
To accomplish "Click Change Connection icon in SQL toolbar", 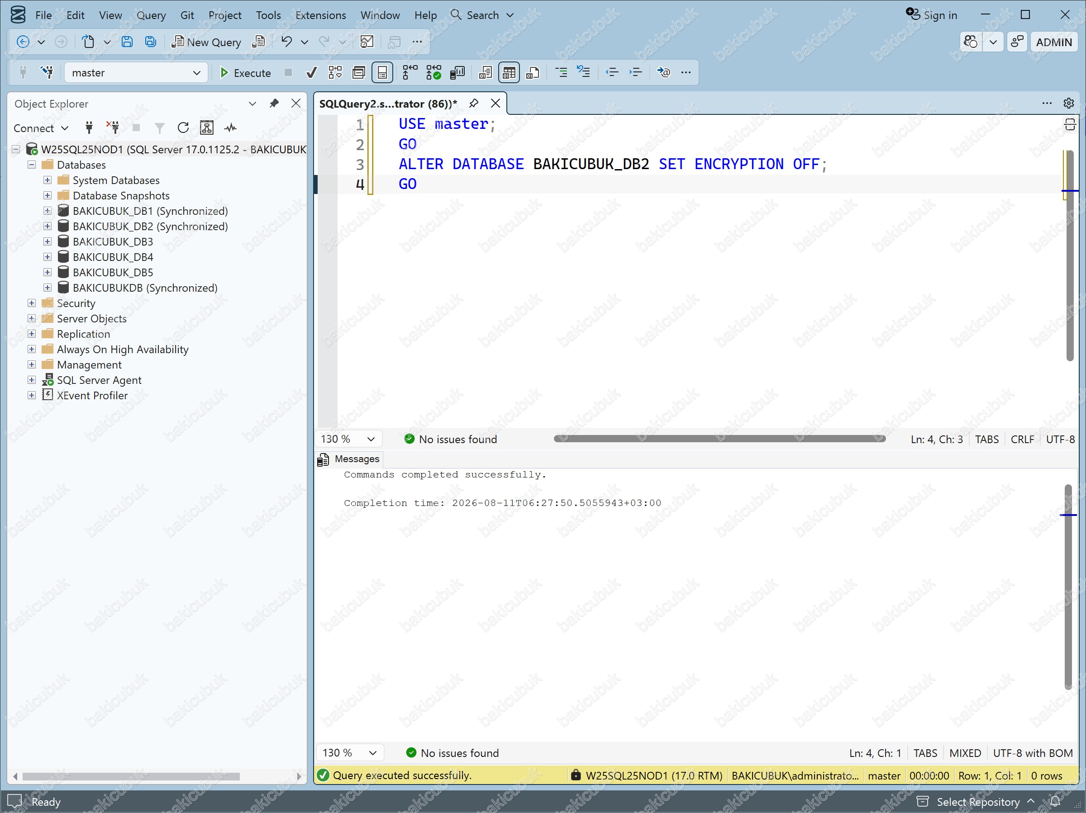I will 48,73.
